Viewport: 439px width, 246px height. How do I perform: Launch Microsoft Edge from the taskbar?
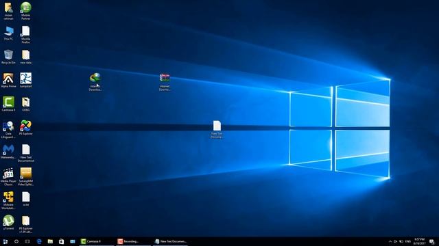pos(39,241)
